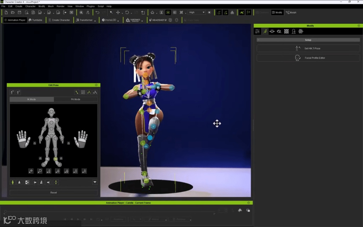Open the Move tool dropdown arrow
The width and height of the screenshot is (363, 227).
tap(122, 13)
